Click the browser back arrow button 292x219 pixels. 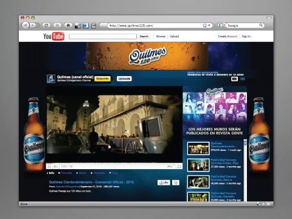pyautogui.click(x=26, y=26)
